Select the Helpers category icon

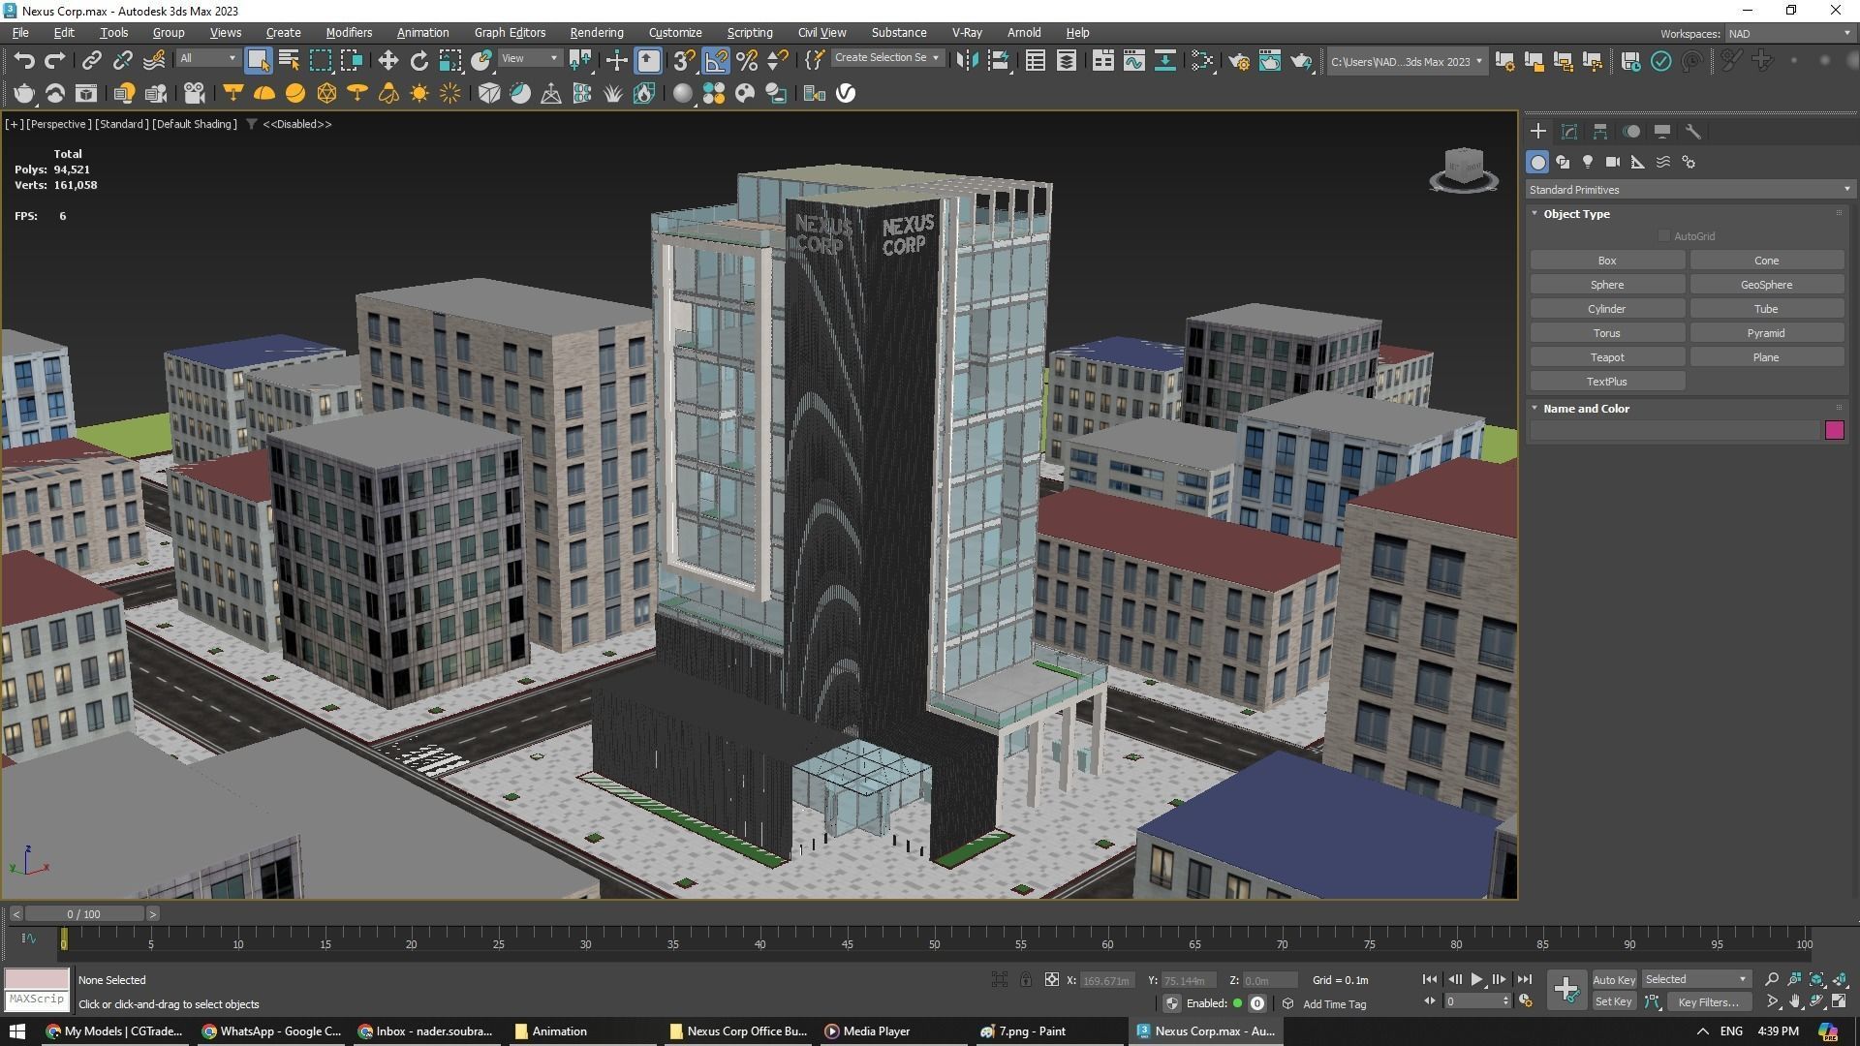(x=1638, y=162)
